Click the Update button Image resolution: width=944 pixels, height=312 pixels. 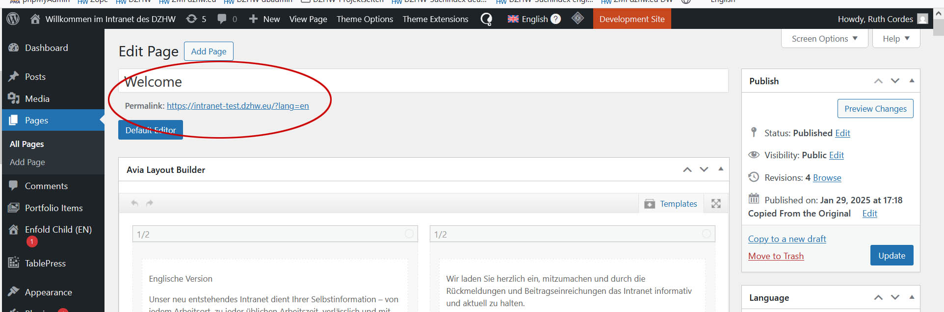point(892,255)
